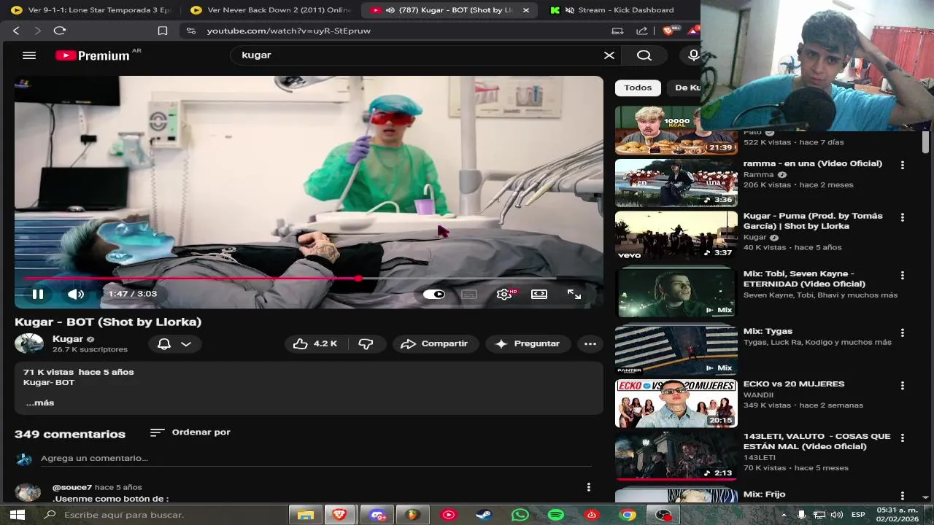Open 143LETI, VALUTO - COSAS QUE ESTÁN MAL
This screenshot has width=934, height=525.
tap(817, 441)
